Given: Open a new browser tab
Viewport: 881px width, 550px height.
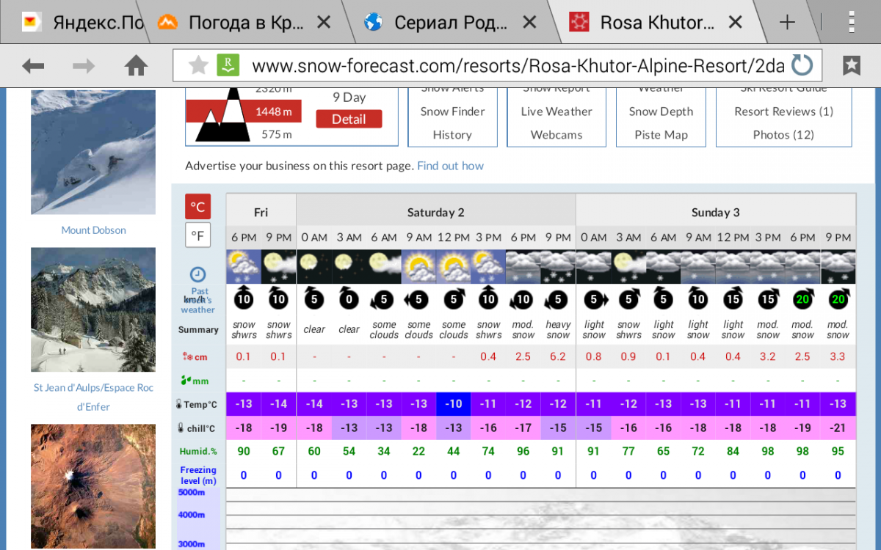Looking at the screenshot, I should point(787,22).
